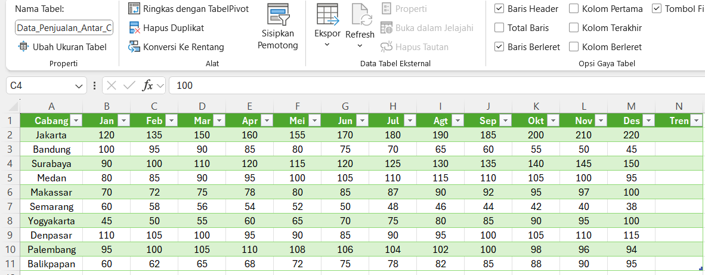Click the Ekspor table icon
The width and height of the screenshot is (705, 275).
(x=327, y=15)
